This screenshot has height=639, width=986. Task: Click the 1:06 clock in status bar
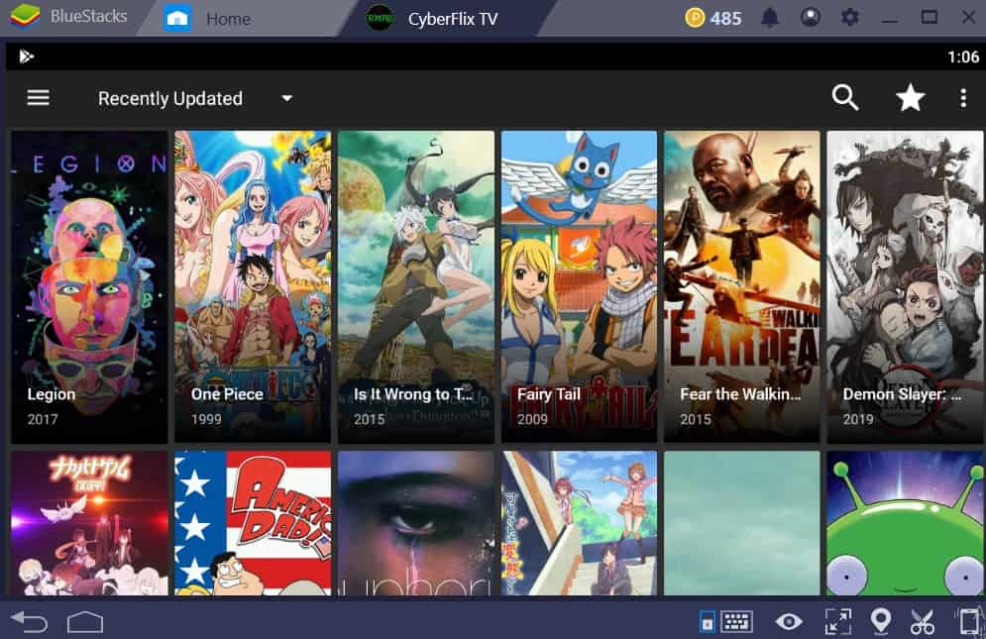pyautogui.click(x=963, y=57)
